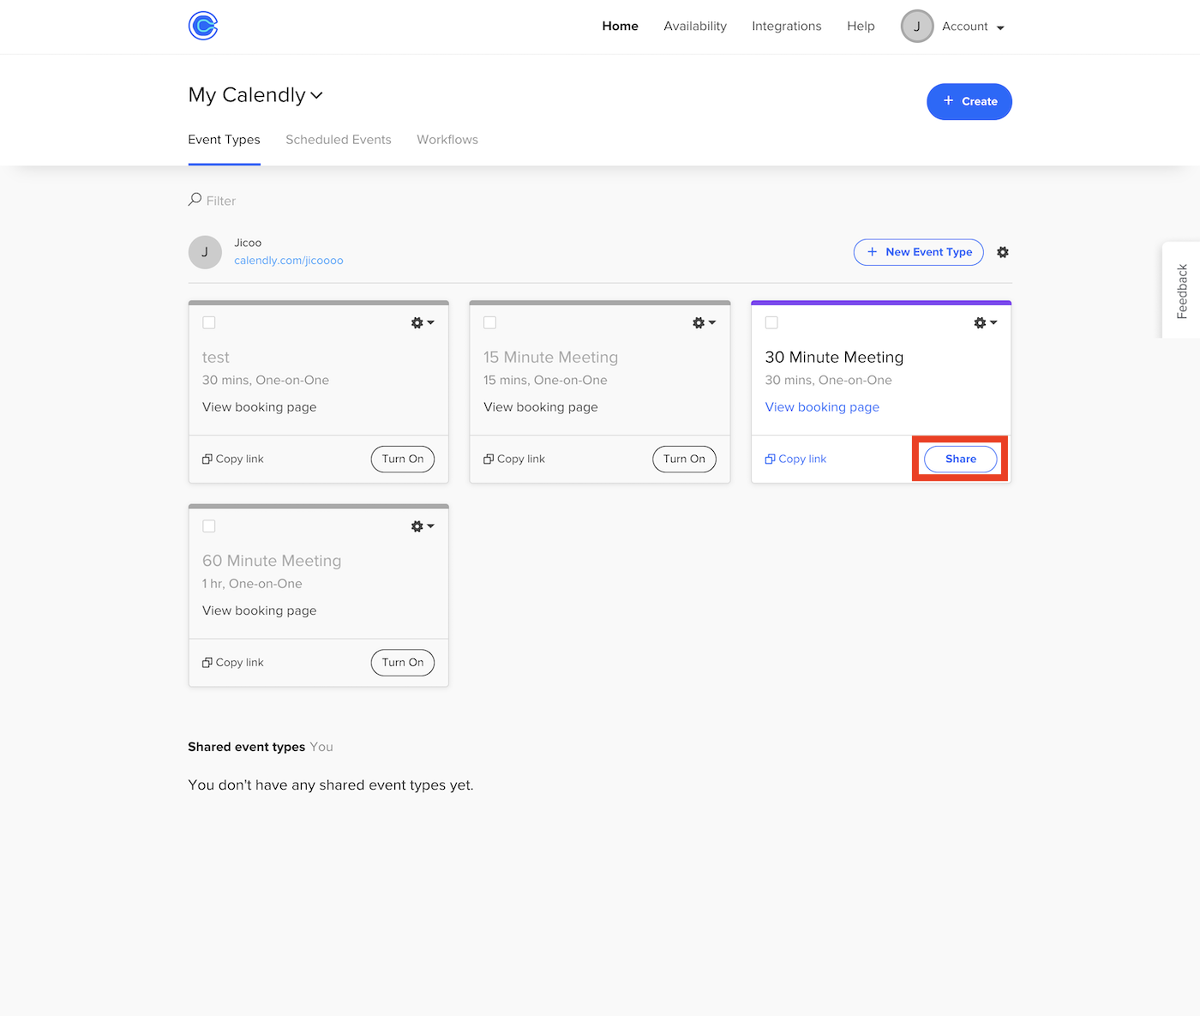1200x1016 pixels.
Task: Turn on the 60 Minute Meeting event
Action: (403, 663)
